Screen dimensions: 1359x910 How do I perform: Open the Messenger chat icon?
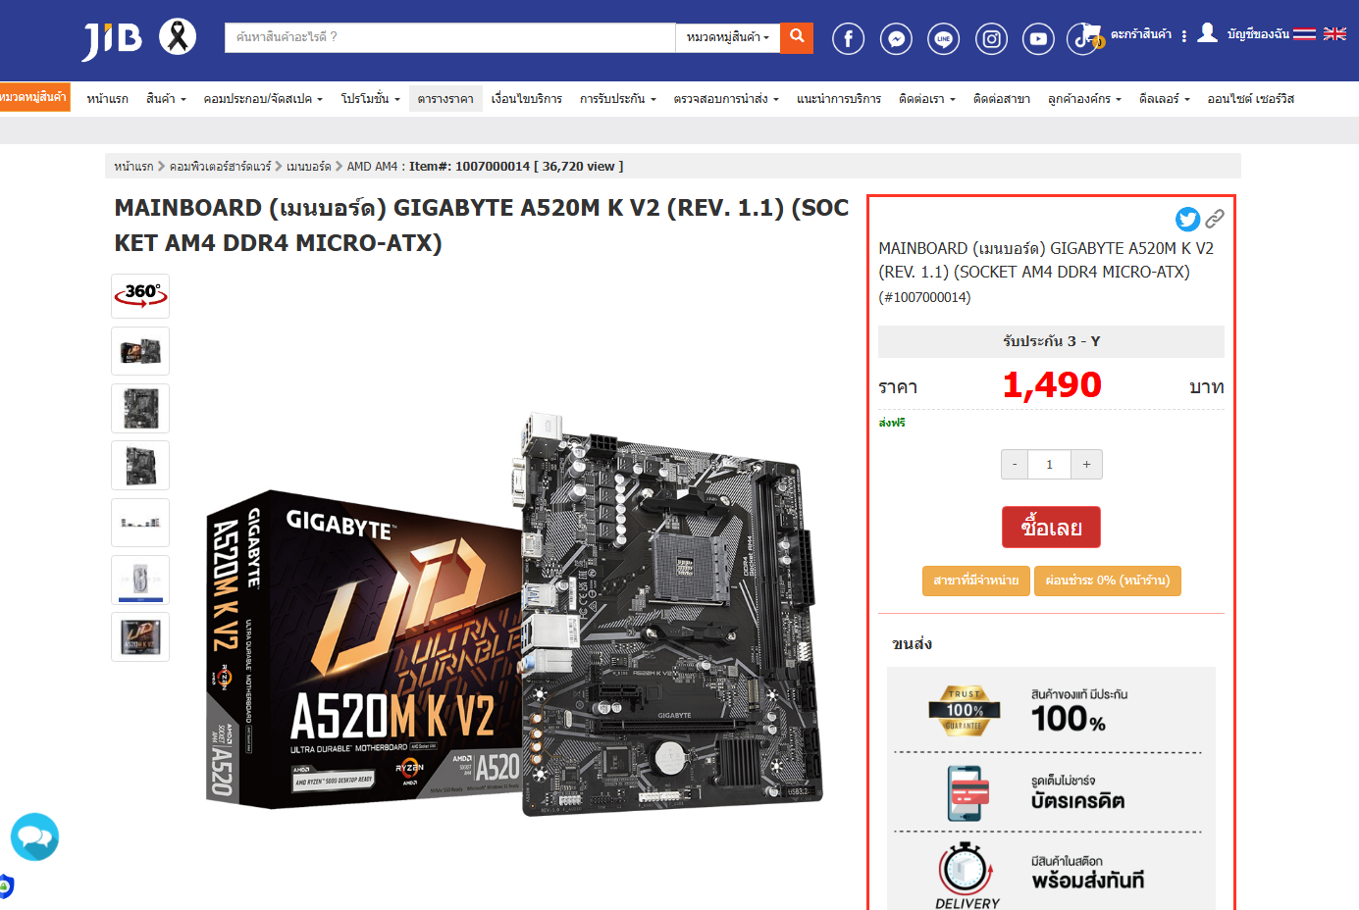[896, 38]
